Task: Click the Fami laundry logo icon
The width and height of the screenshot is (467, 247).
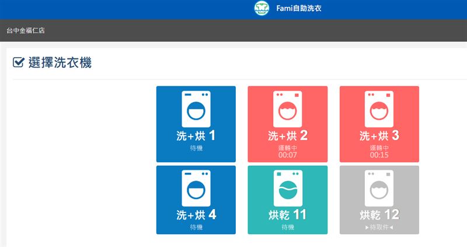Action: [x=262, y=8]
